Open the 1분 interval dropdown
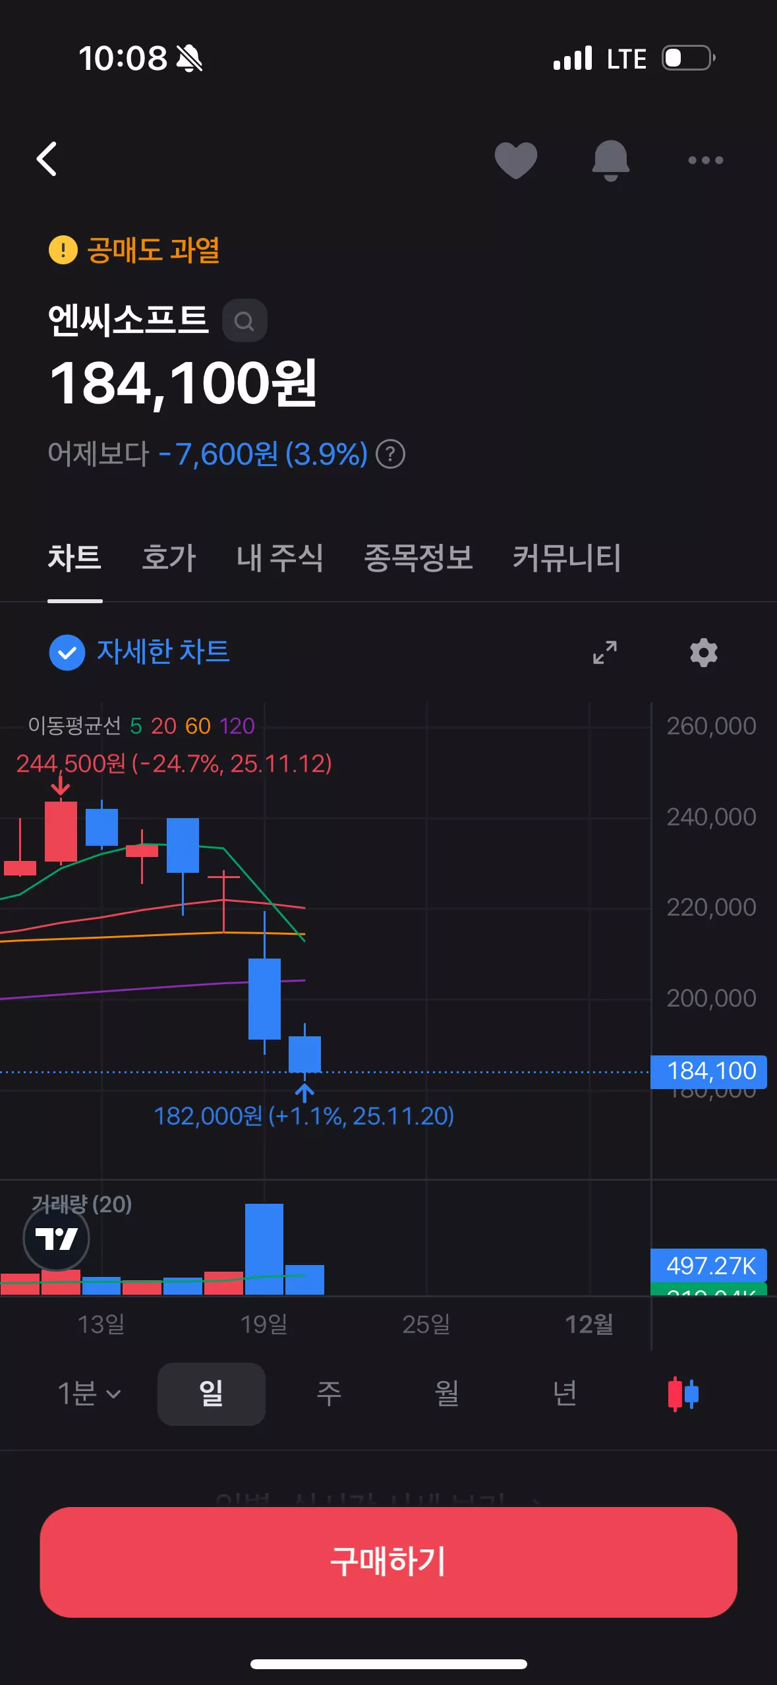The height and width of the screenshot is (1685, 777). click(x=89, y=1394)
